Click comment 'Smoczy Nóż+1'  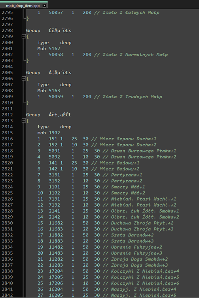[128, 187]
